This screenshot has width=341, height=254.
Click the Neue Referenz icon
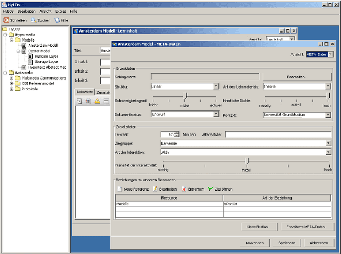(x=119, y=189)
